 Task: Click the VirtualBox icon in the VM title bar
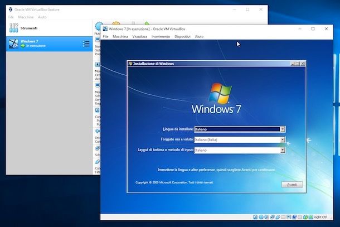pos(105,29)
